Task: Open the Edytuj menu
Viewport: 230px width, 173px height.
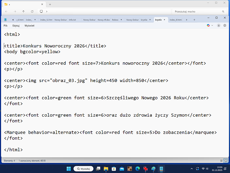Action: click(16, 26)
